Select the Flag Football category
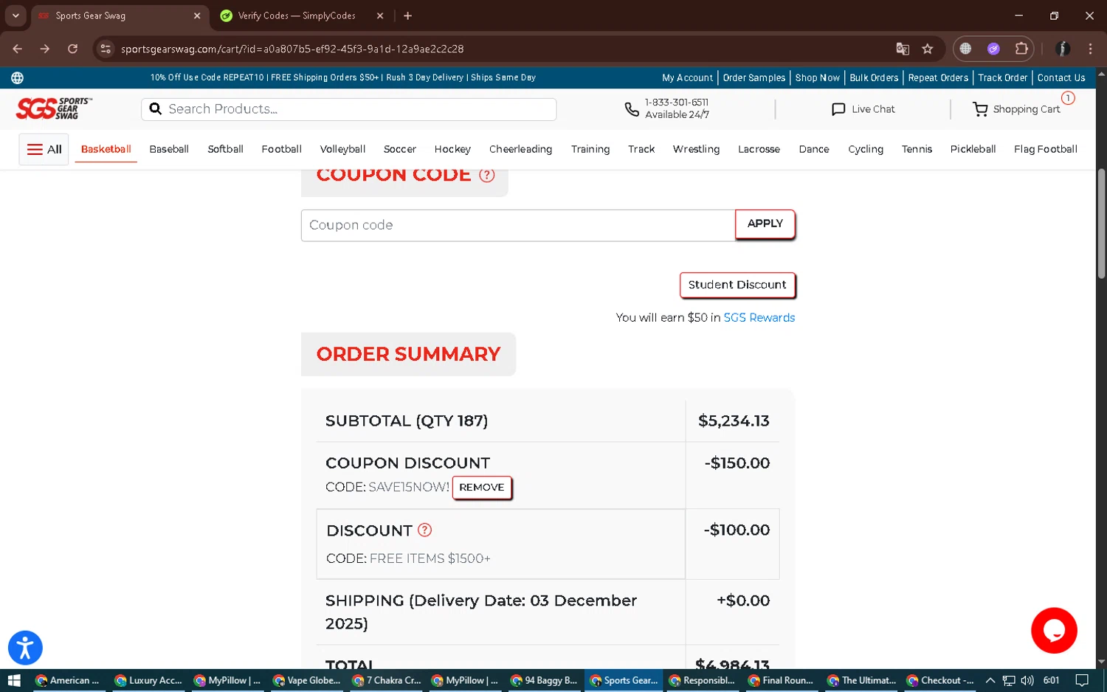The width and height of the screenshot is (1107, 692). point(1045,149)
